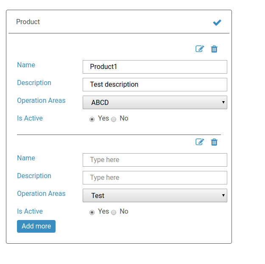Viewport: 265px width, 264px height.
Task: Open the Operation Areas dropdown showing ABCD
Action: (x=155, y=102)
